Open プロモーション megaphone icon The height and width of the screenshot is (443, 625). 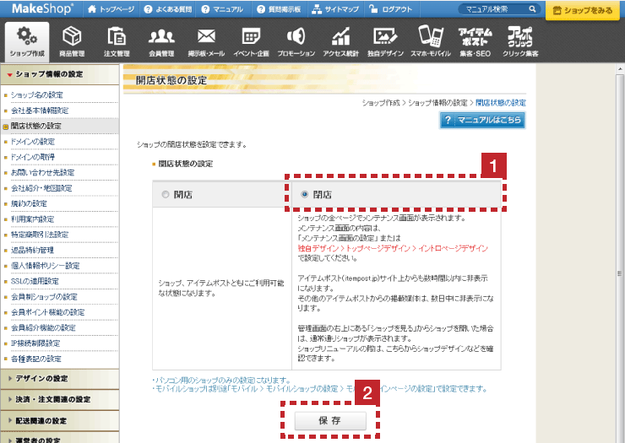[296, 36]
